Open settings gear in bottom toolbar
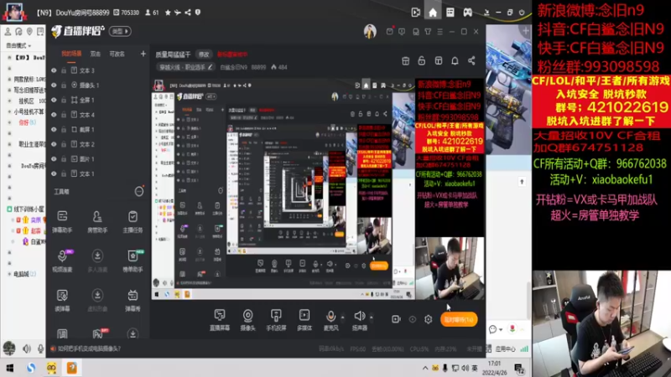Viewport: 671px width, 377px height. [x=429, y=319]
